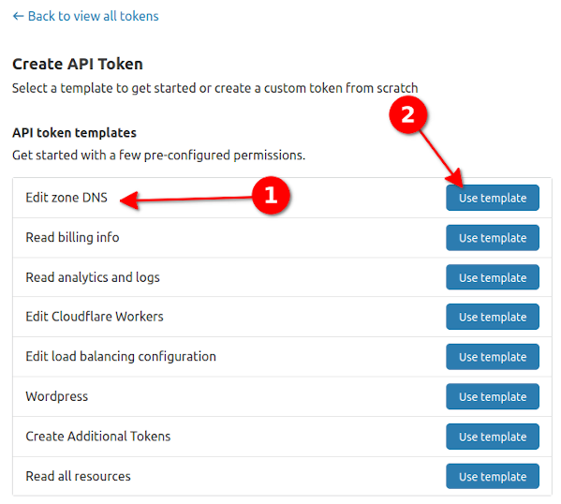The width and height of the screenshot is (561, 504).
Task: Use template for Edit Cloudflare Workers
Action: tap(493, 317)
